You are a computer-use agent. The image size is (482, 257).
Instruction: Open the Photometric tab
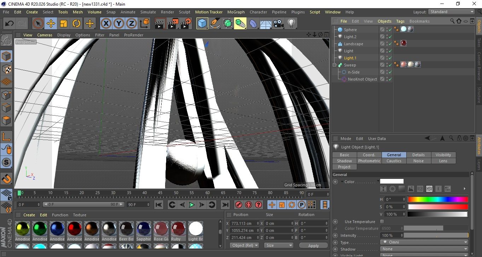tap(369, 161)
